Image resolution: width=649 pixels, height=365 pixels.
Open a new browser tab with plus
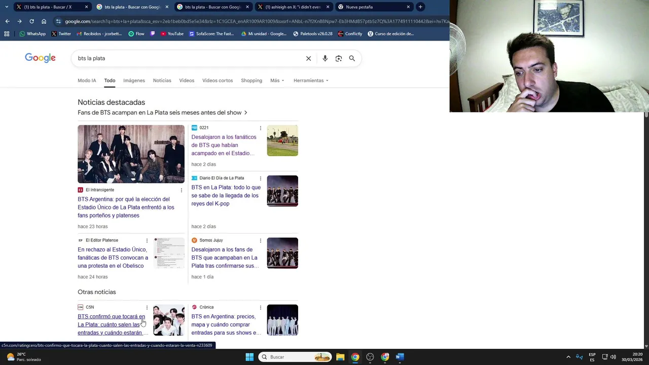pos(420,7)
